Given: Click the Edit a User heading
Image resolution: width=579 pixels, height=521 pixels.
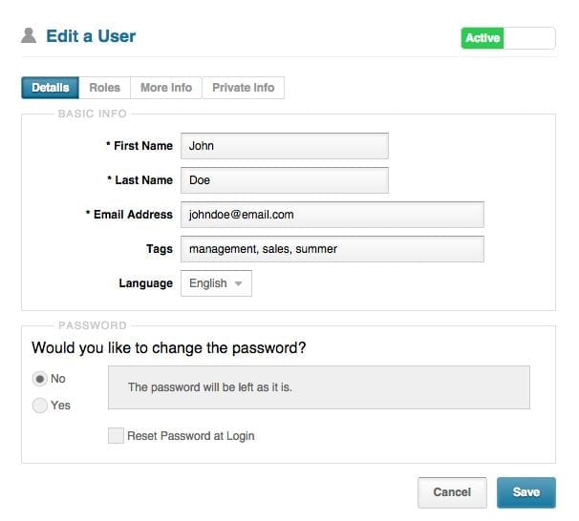Looking at the screenshot, I should pyautogui.click(x=91, y=36).
